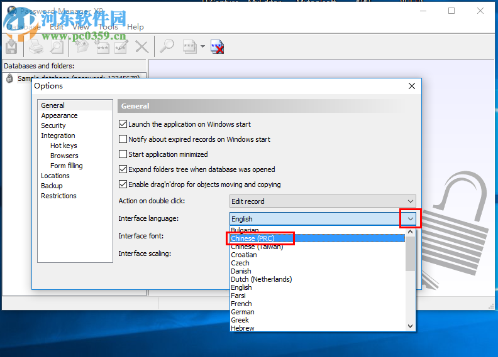This screenshot has height=357, width=498.
Task: Close the Password Manager XP window
Action: 480,11
